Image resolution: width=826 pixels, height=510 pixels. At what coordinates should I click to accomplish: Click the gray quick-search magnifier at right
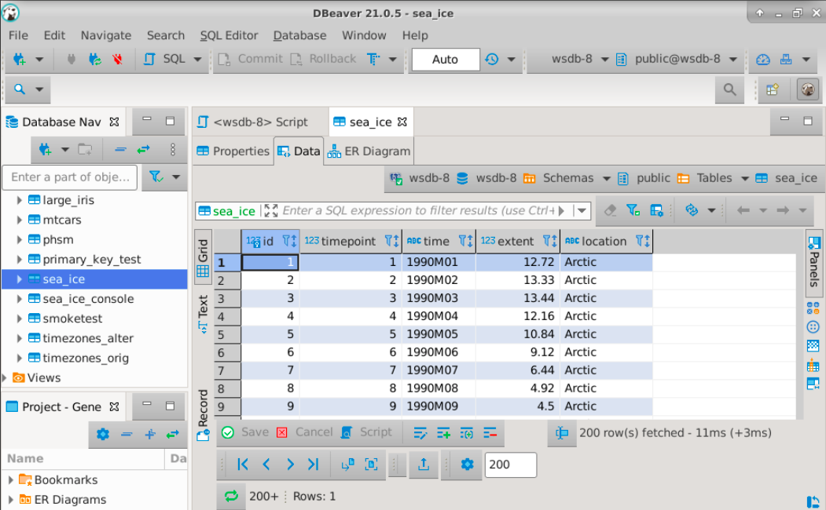729,90
